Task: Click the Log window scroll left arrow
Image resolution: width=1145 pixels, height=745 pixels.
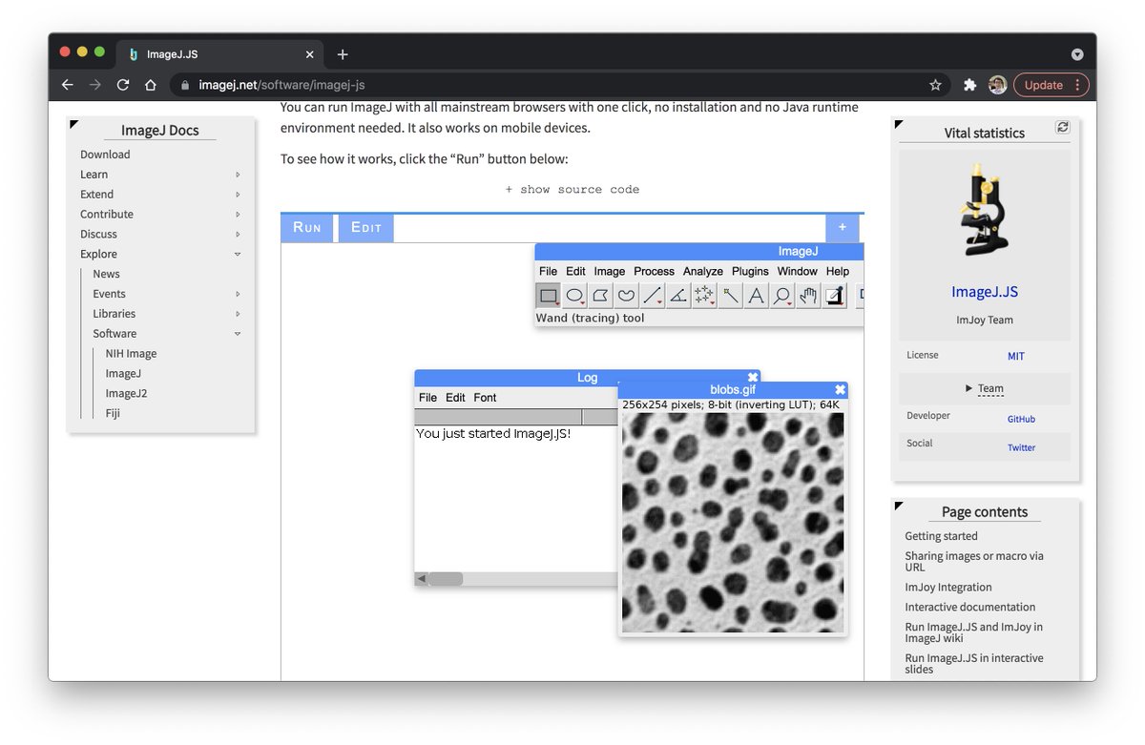Action: click(421, 579)
